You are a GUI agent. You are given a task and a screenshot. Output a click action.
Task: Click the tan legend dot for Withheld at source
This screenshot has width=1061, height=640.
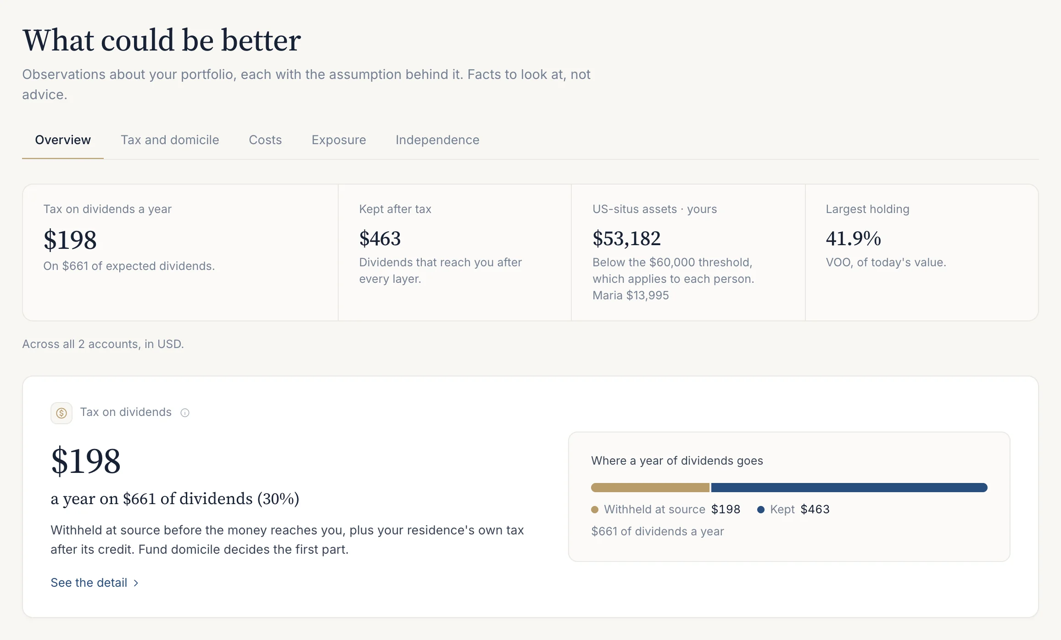(x=595, y=510)
